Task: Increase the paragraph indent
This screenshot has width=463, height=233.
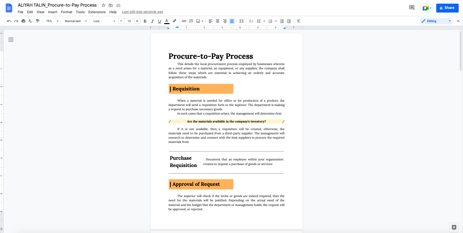Action: coord(289,21)
